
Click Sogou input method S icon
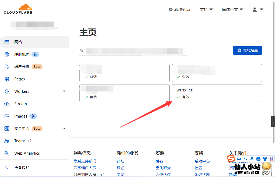point(231,159)
